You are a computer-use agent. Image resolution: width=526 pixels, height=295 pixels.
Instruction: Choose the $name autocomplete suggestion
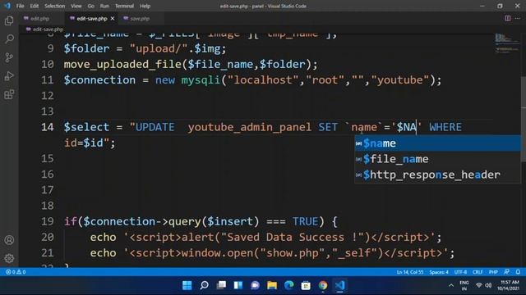click(x=437, y=143)
